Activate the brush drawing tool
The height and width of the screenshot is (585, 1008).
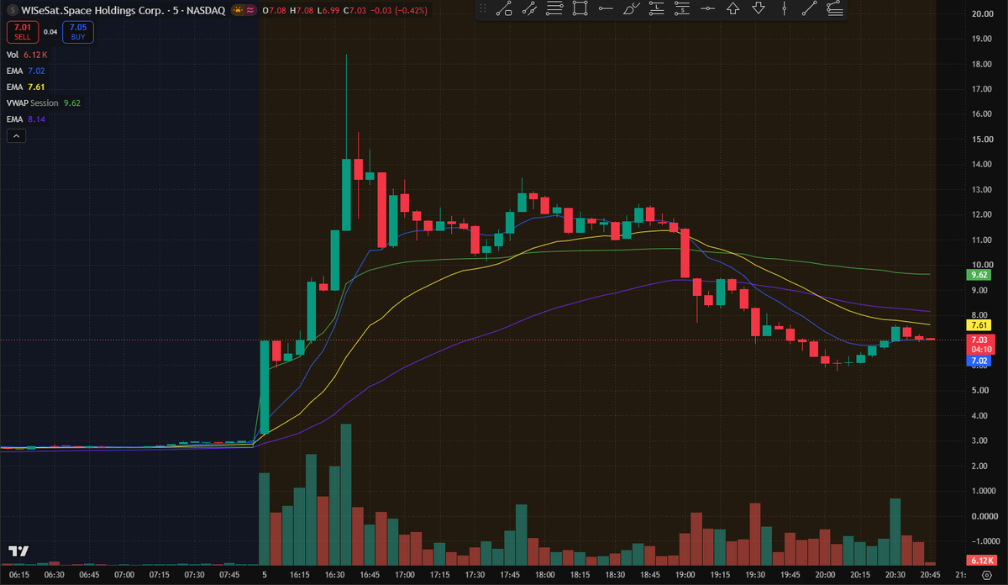click(x=631, y=9)
